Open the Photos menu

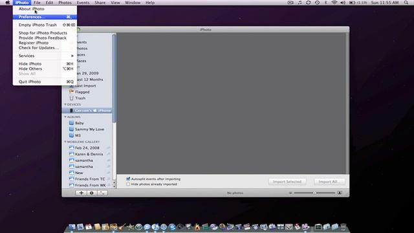(x=65, y=3)
